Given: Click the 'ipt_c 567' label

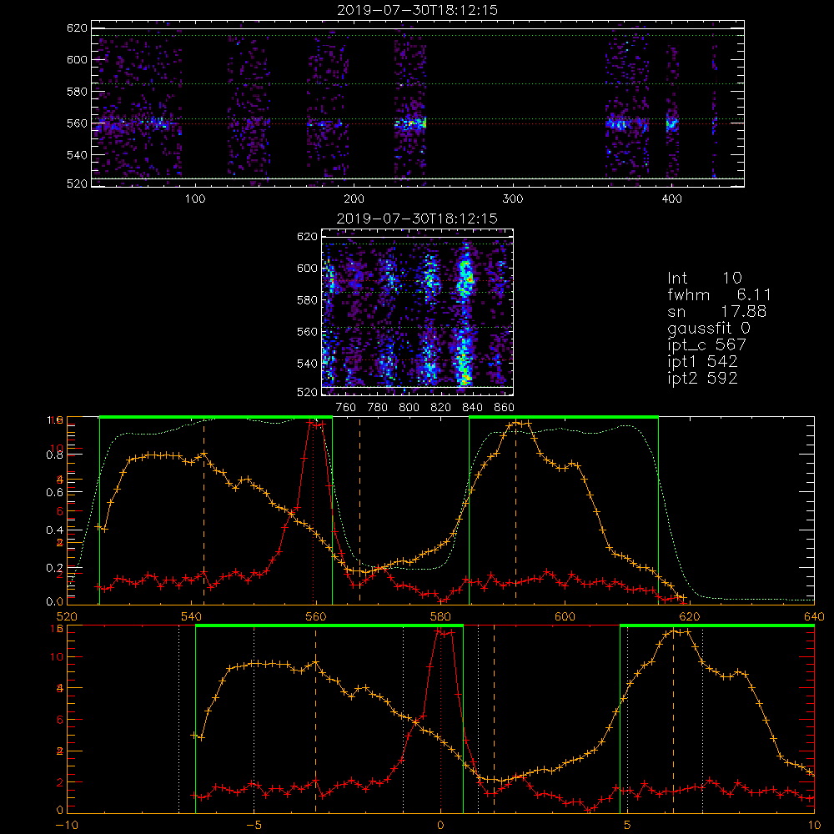Looking at the screenshot, I should pos(707,345).
